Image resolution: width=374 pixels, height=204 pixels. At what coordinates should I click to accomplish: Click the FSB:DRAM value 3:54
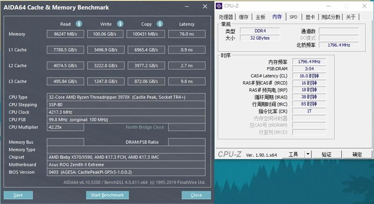tap(309, 69)
